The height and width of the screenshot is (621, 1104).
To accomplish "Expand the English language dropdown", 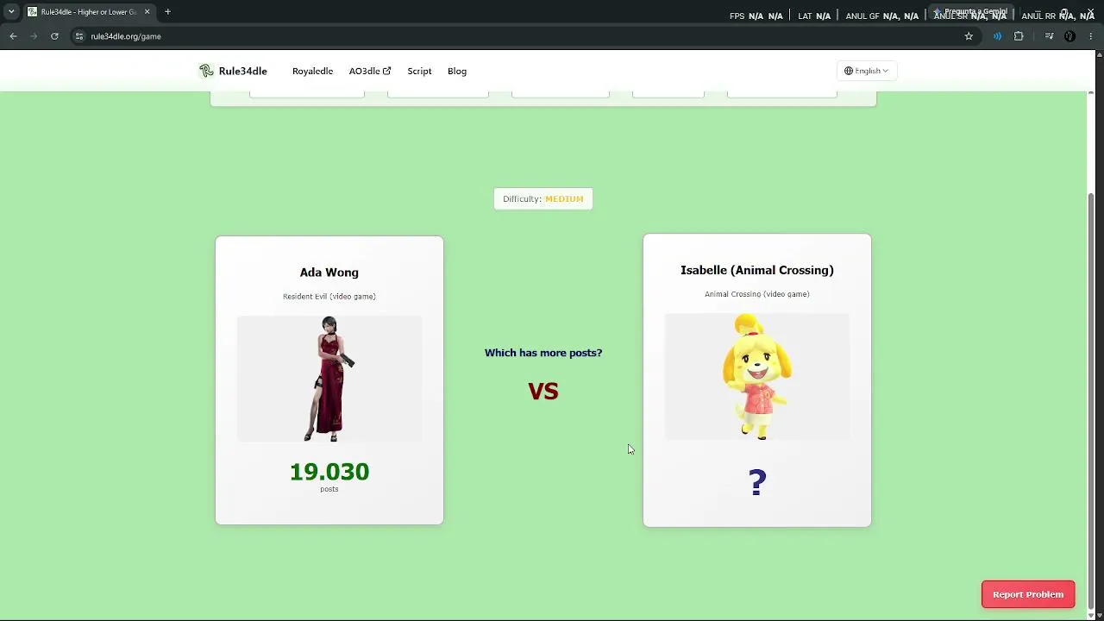I will tap(866, 71).
